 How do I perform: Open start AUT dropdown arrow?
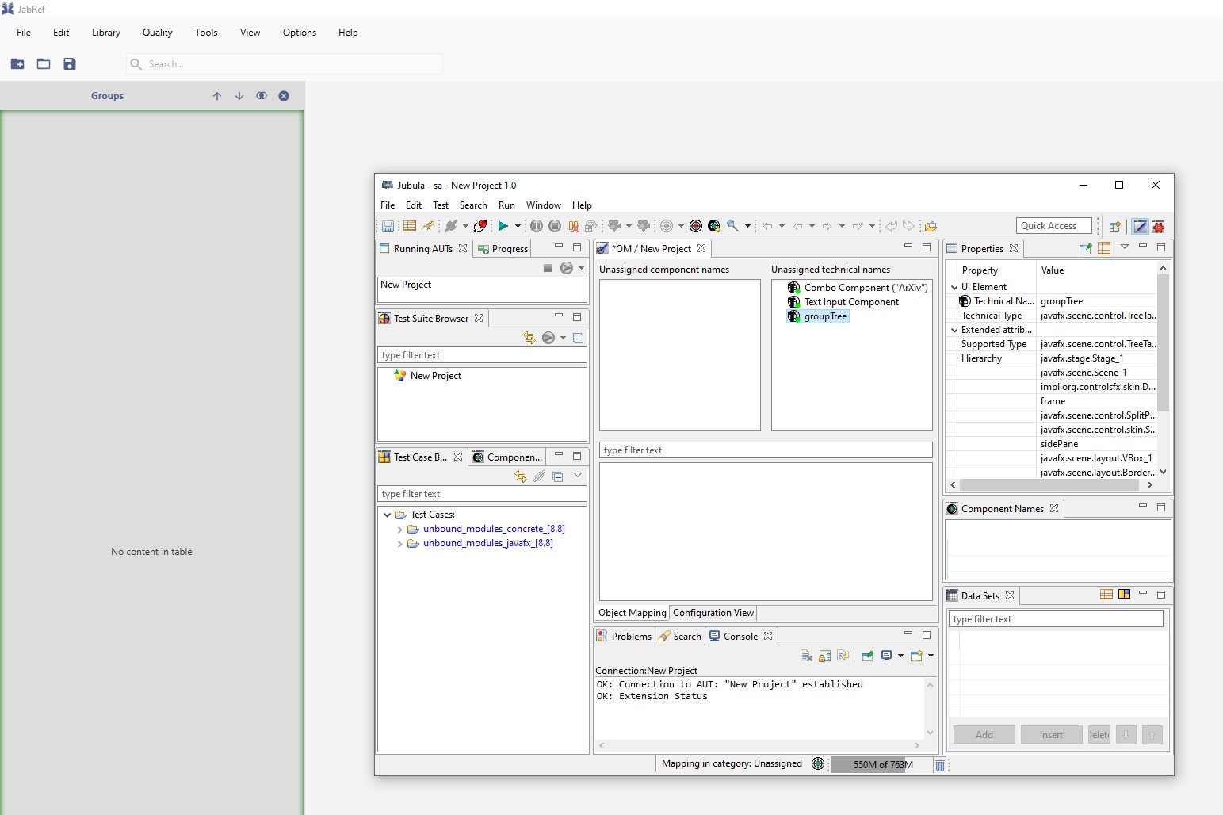click(518, 226)
